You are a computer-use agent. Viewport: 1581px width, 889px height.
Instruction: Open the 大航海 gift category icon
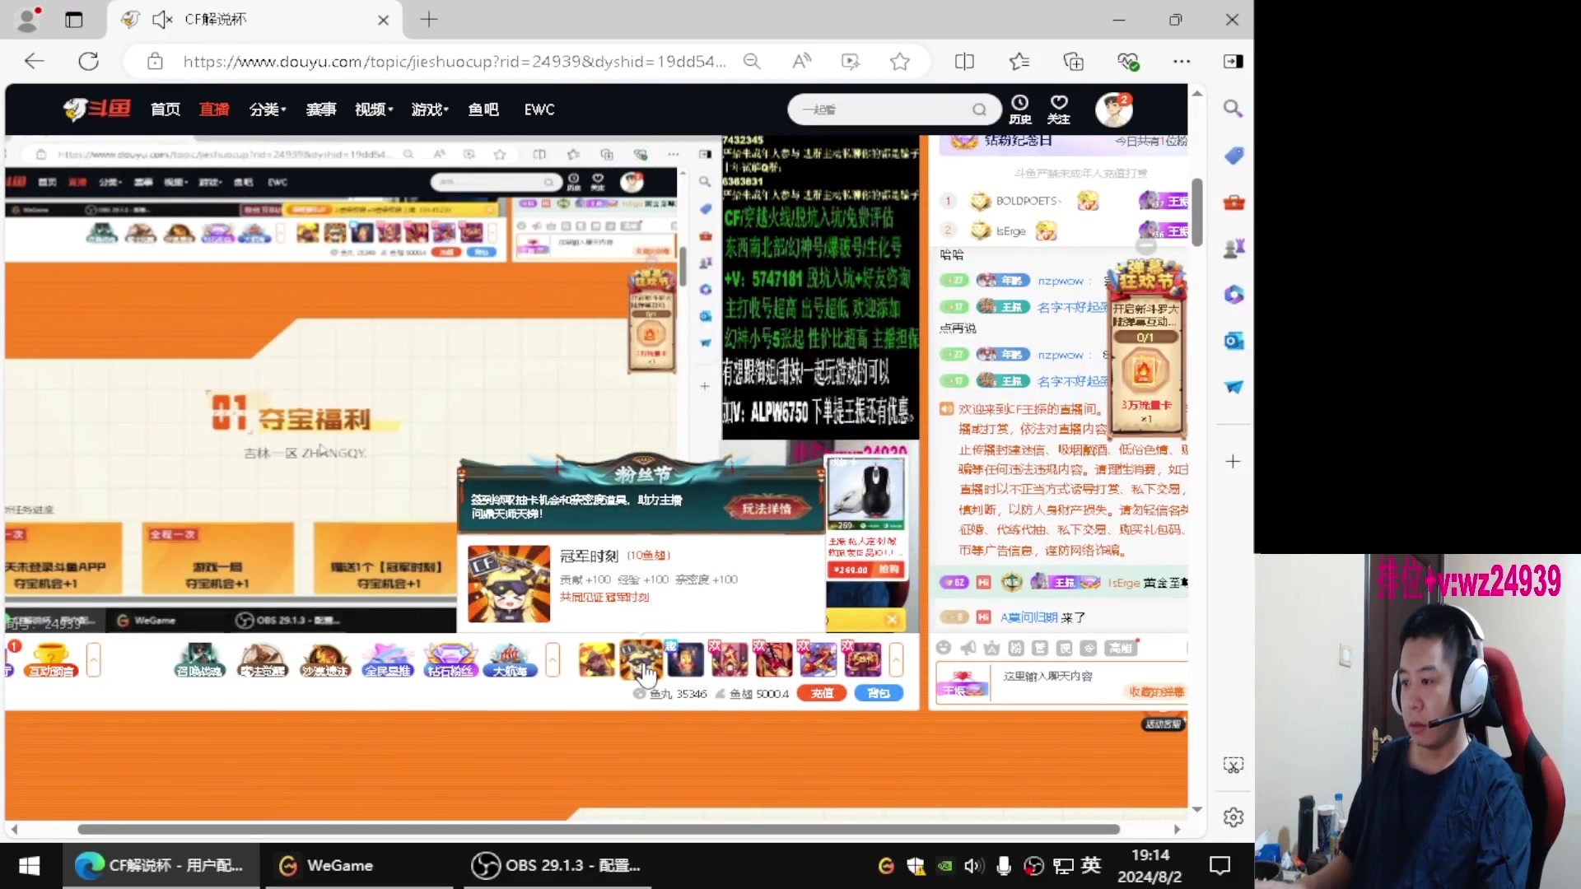(x=510, y=660)
